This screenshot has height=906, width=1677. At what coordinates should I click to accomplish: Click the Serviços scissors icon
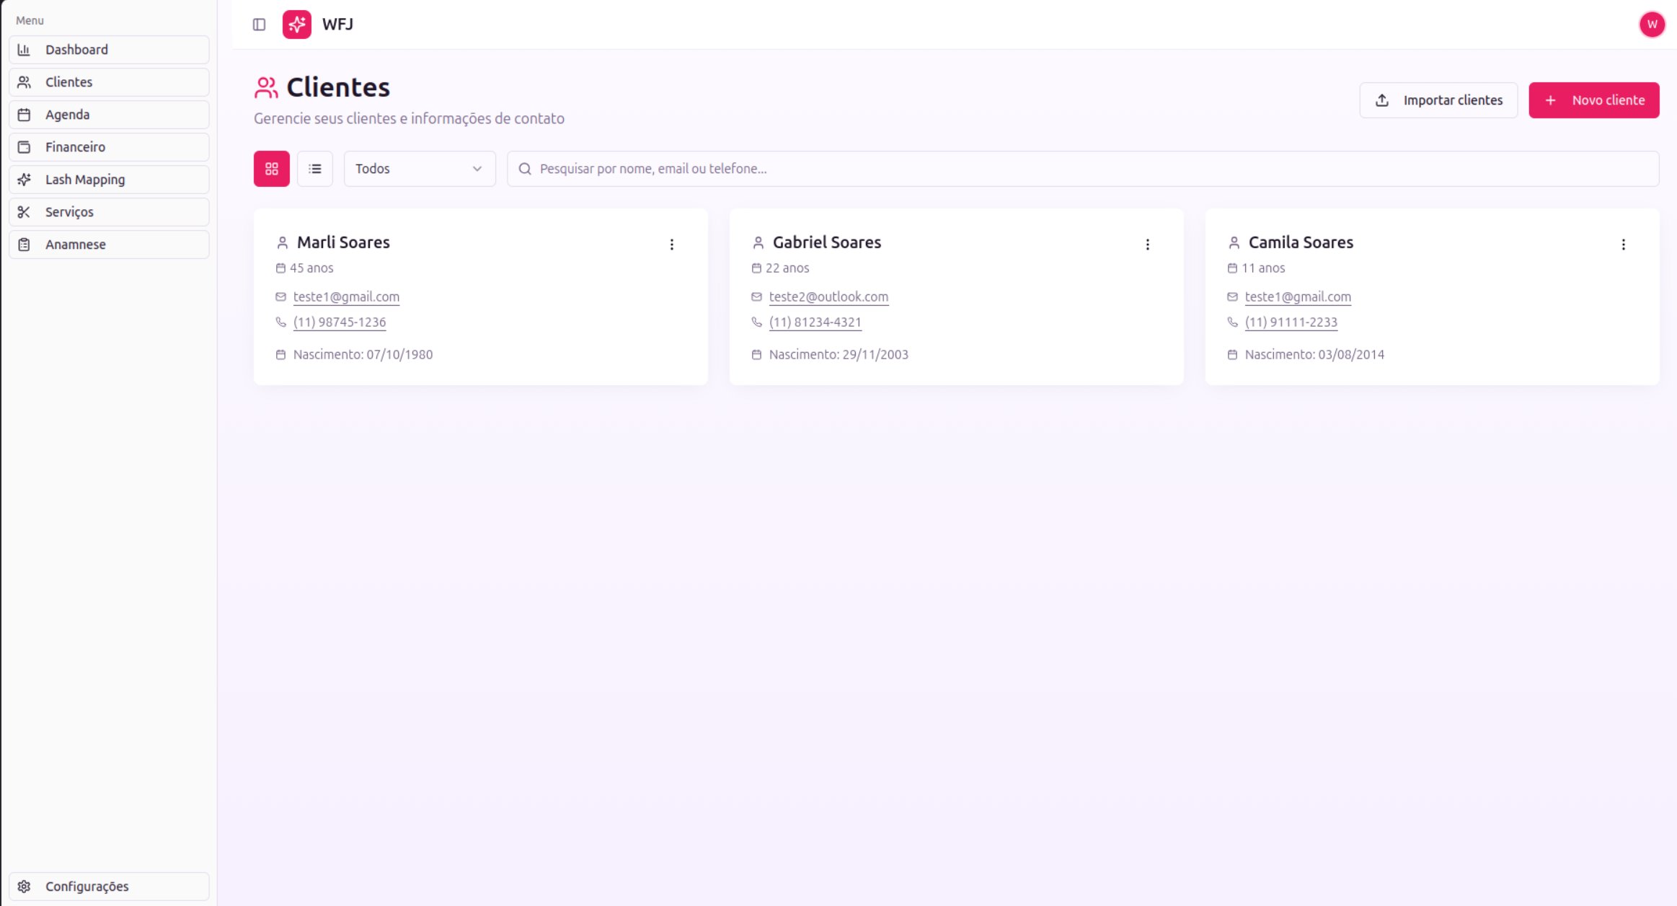[x=24, y=212]
